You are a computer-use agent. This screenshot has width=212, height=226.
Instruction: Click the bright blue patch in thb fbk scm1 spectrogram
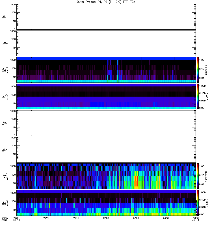click(x=97, y=104)
